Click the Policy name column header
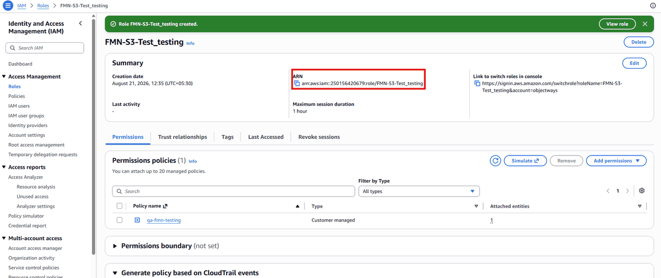 (x=150, y=206)
